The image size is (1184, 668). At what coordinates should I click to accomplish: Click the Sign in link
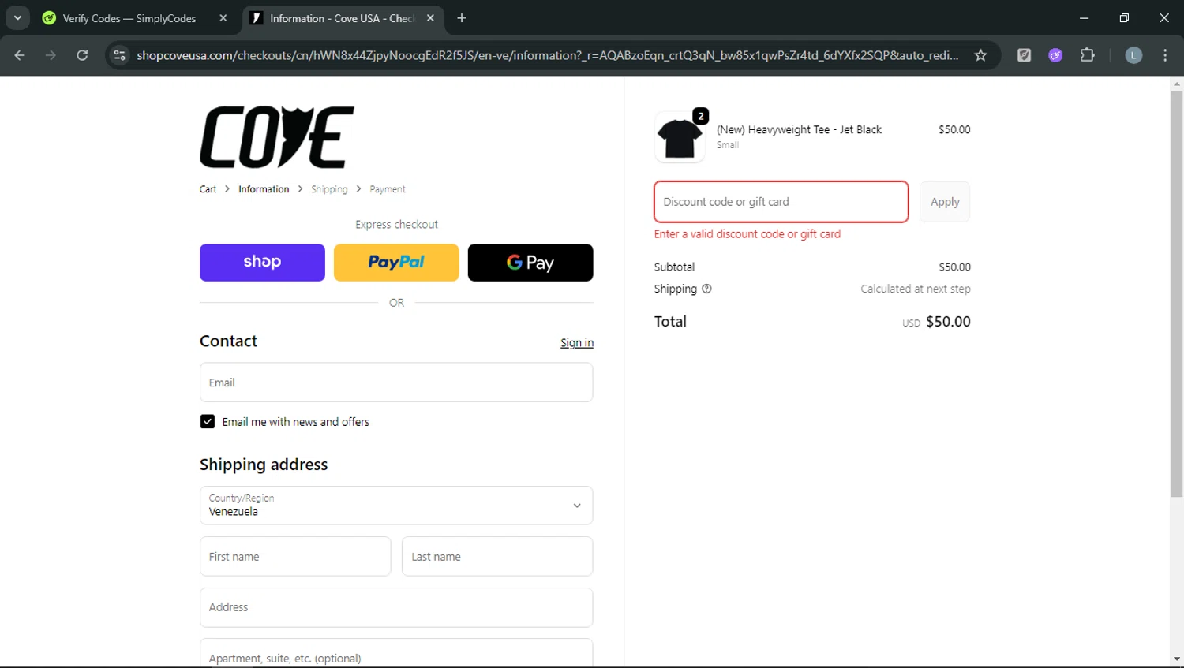tap(577, 342)
